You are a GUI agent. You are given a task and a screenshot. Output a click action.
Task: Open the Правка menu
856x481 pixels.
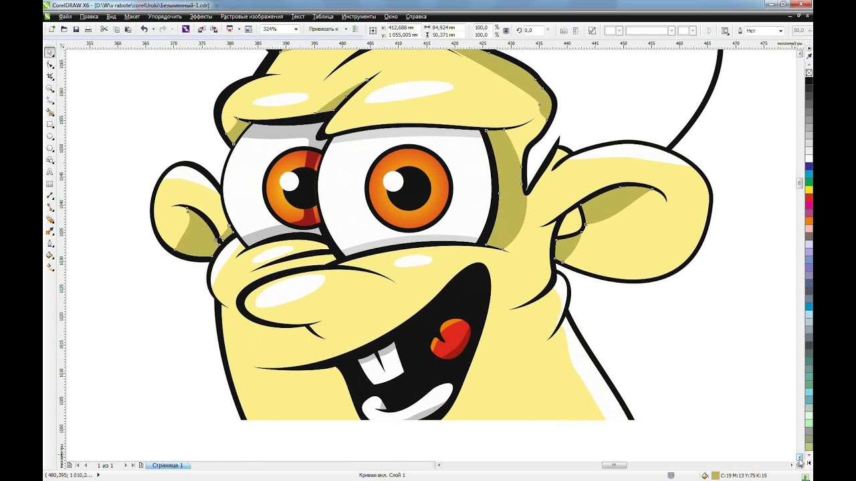point(88,16)
